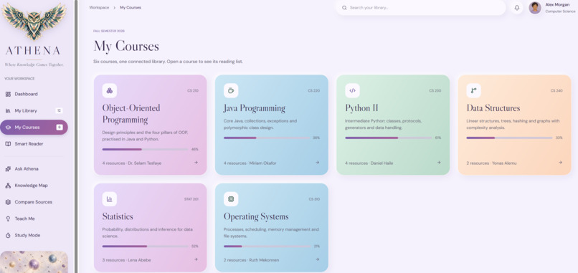Image resolution: width=578 pixels, height=273 pixels.
Task: Click the Python II course title
Action: tap(361, 108)
